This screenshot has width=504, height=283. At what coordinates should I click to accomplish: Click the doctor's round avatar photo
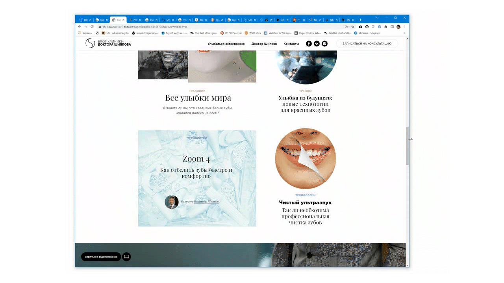pos(172,202)
